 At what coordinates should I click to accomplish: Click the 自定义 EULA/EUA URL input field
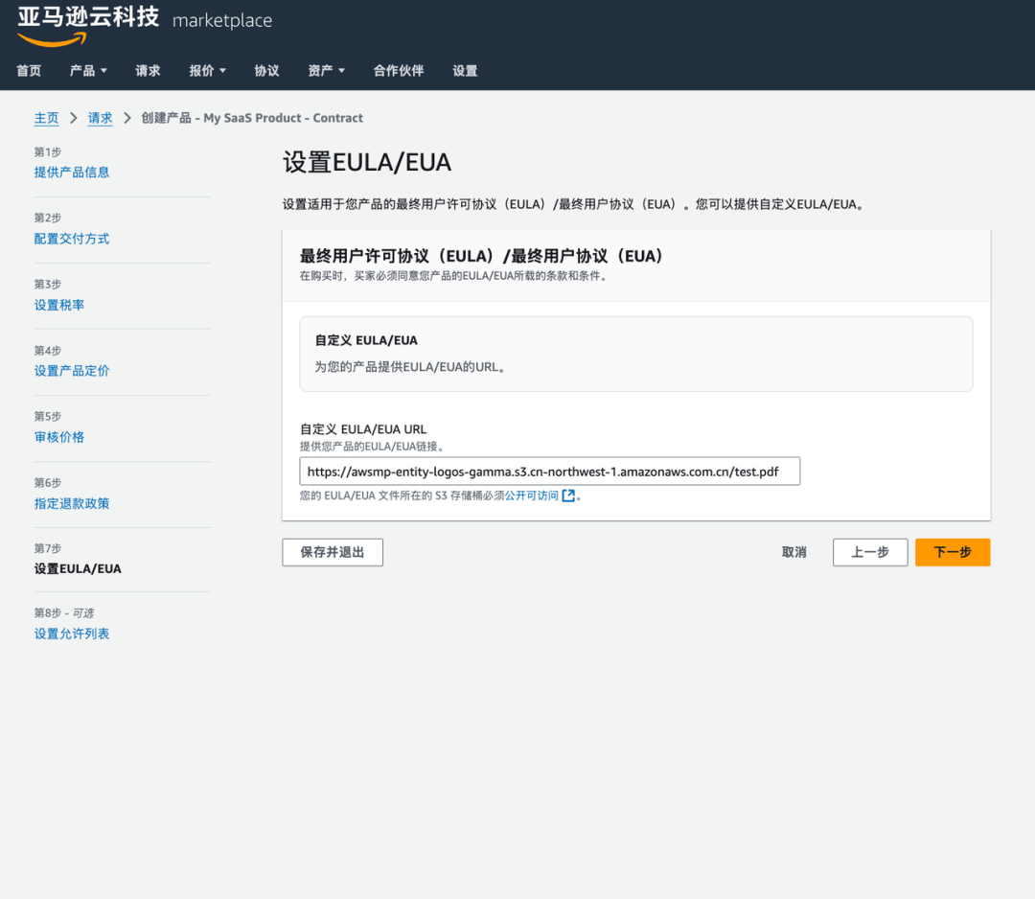[549, 471]
